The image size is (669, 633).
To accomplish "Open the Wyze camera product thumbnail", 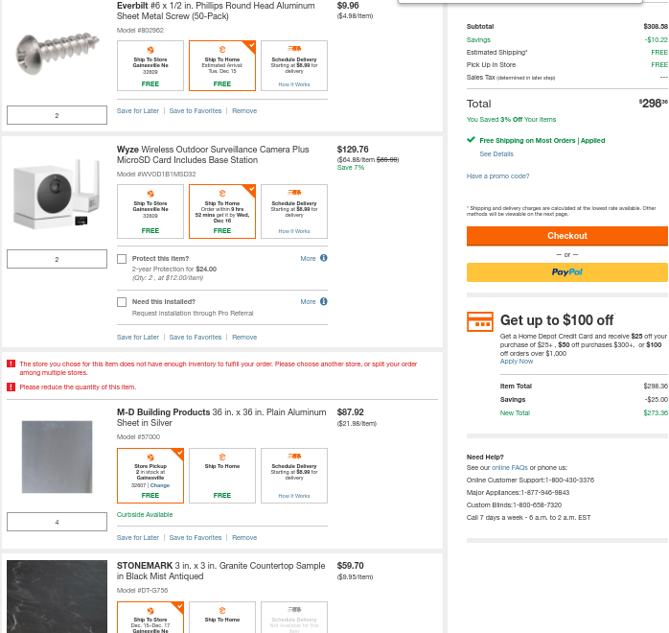I will click(57, 199).
